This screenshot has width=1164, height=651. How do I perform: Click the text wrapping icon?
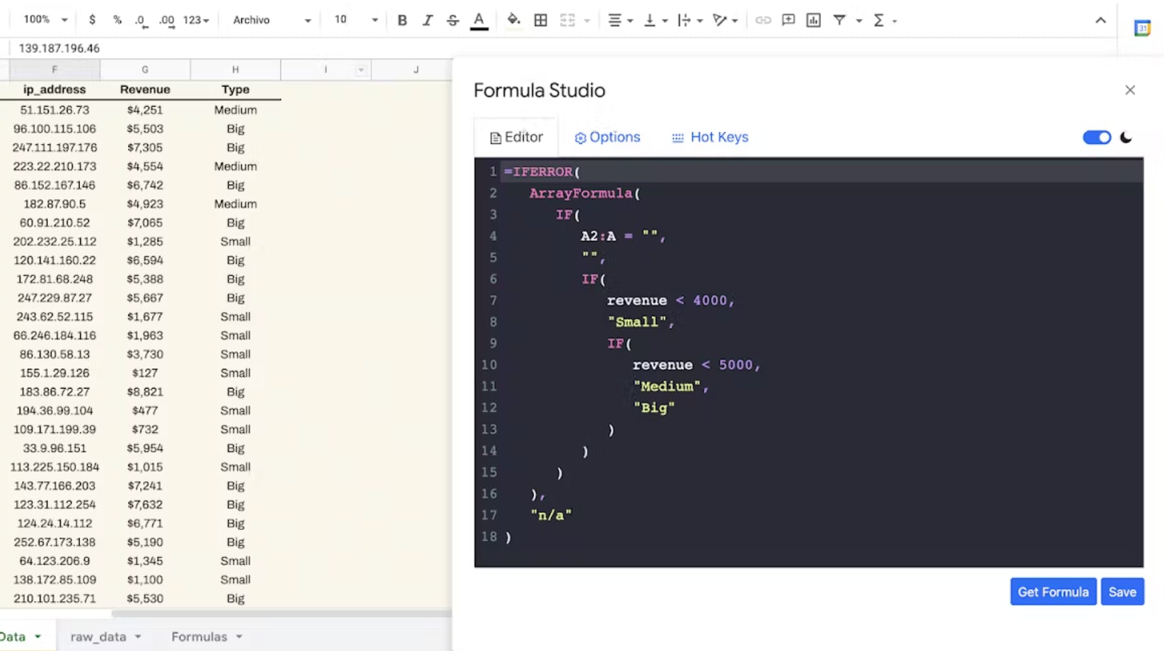coord(685,20)
